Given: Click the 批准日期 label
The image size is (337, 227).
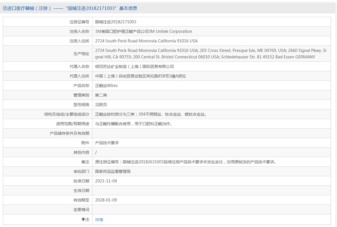Looking at the screenshot, I should [x=81, y=181].
